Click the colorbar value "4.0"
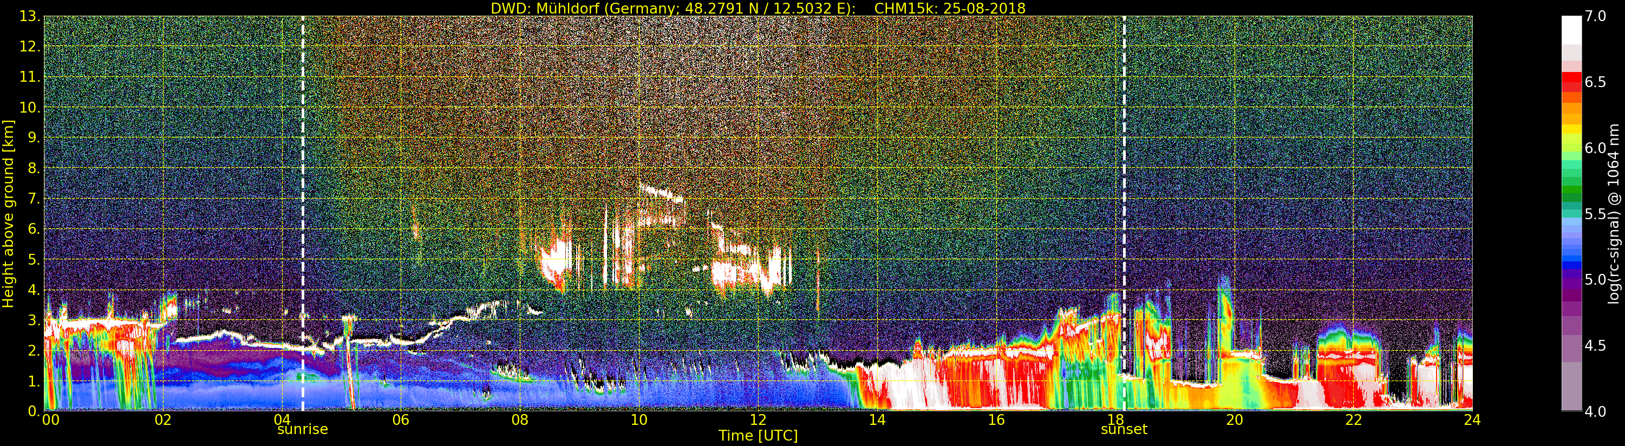1625x446 pixels. click(x=1595, y=411)
